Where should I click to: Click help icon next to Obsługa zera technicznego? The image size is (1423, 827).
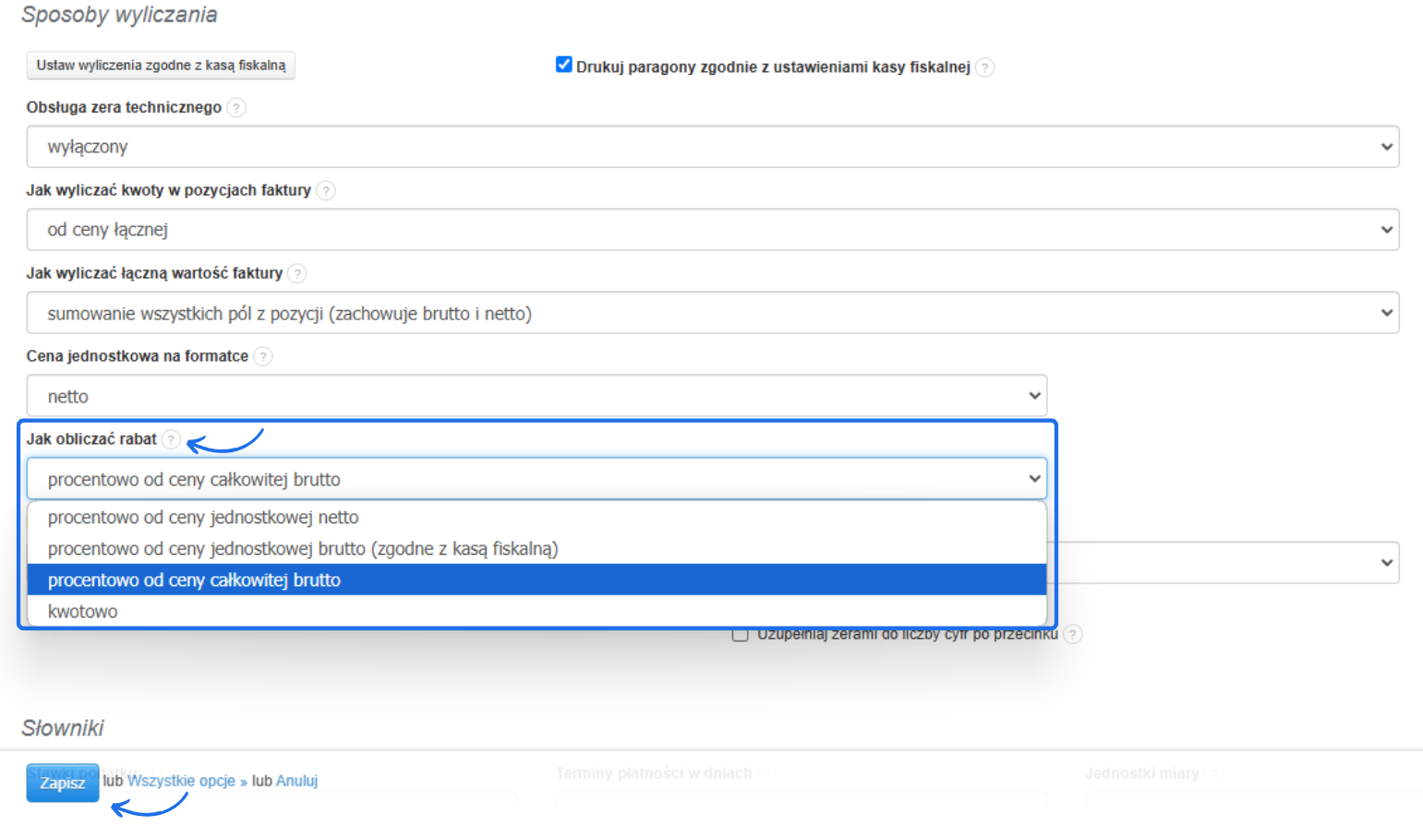[236, 108]
